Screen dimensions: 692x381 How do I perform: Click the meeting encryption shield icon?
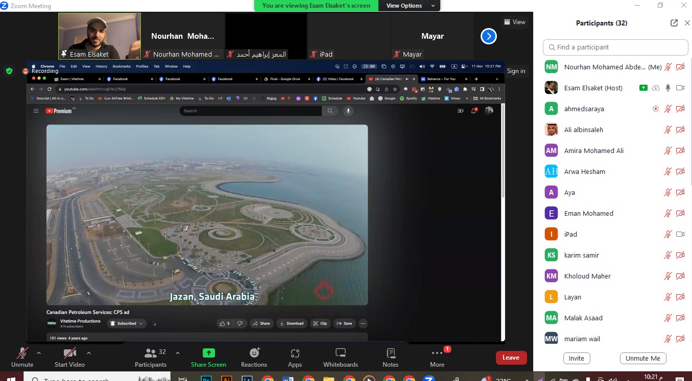tap(9, 71)
